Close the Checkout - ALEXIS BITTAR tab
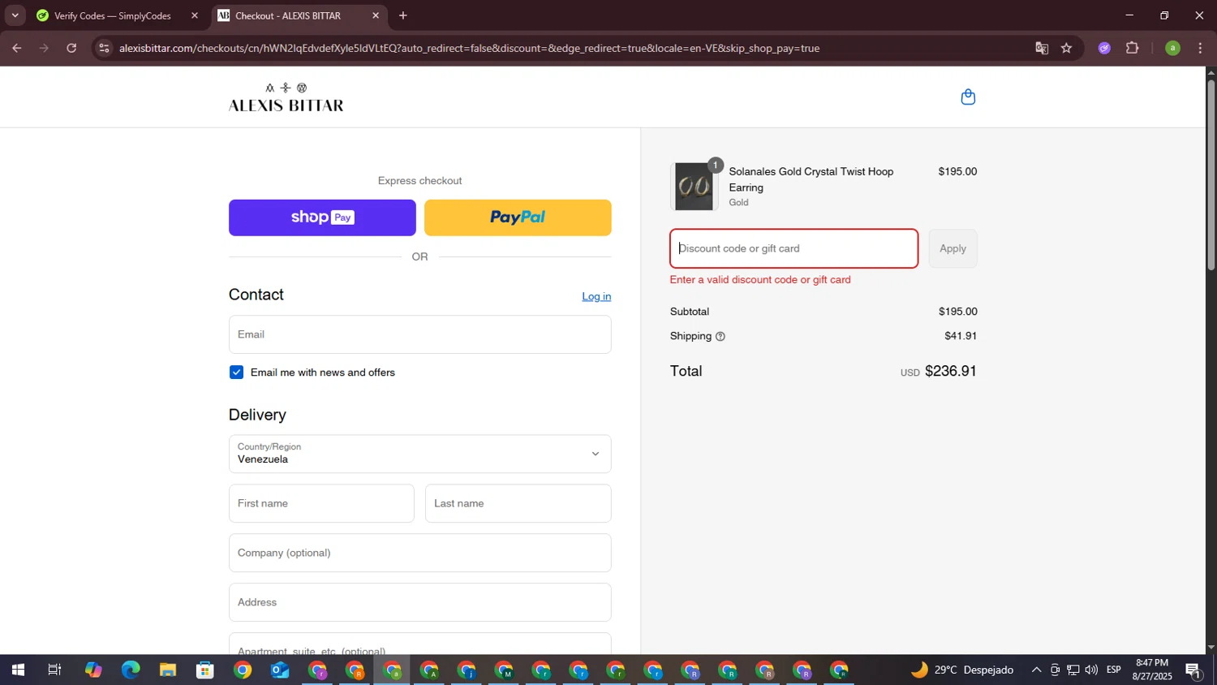The width and height of the screenshot is (1217, 685). click(375, 15)
